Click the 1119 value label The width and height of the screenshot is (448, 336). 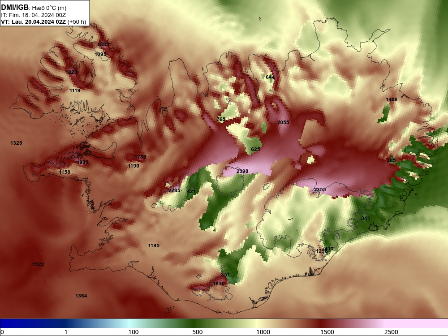(x=75, y=90)
